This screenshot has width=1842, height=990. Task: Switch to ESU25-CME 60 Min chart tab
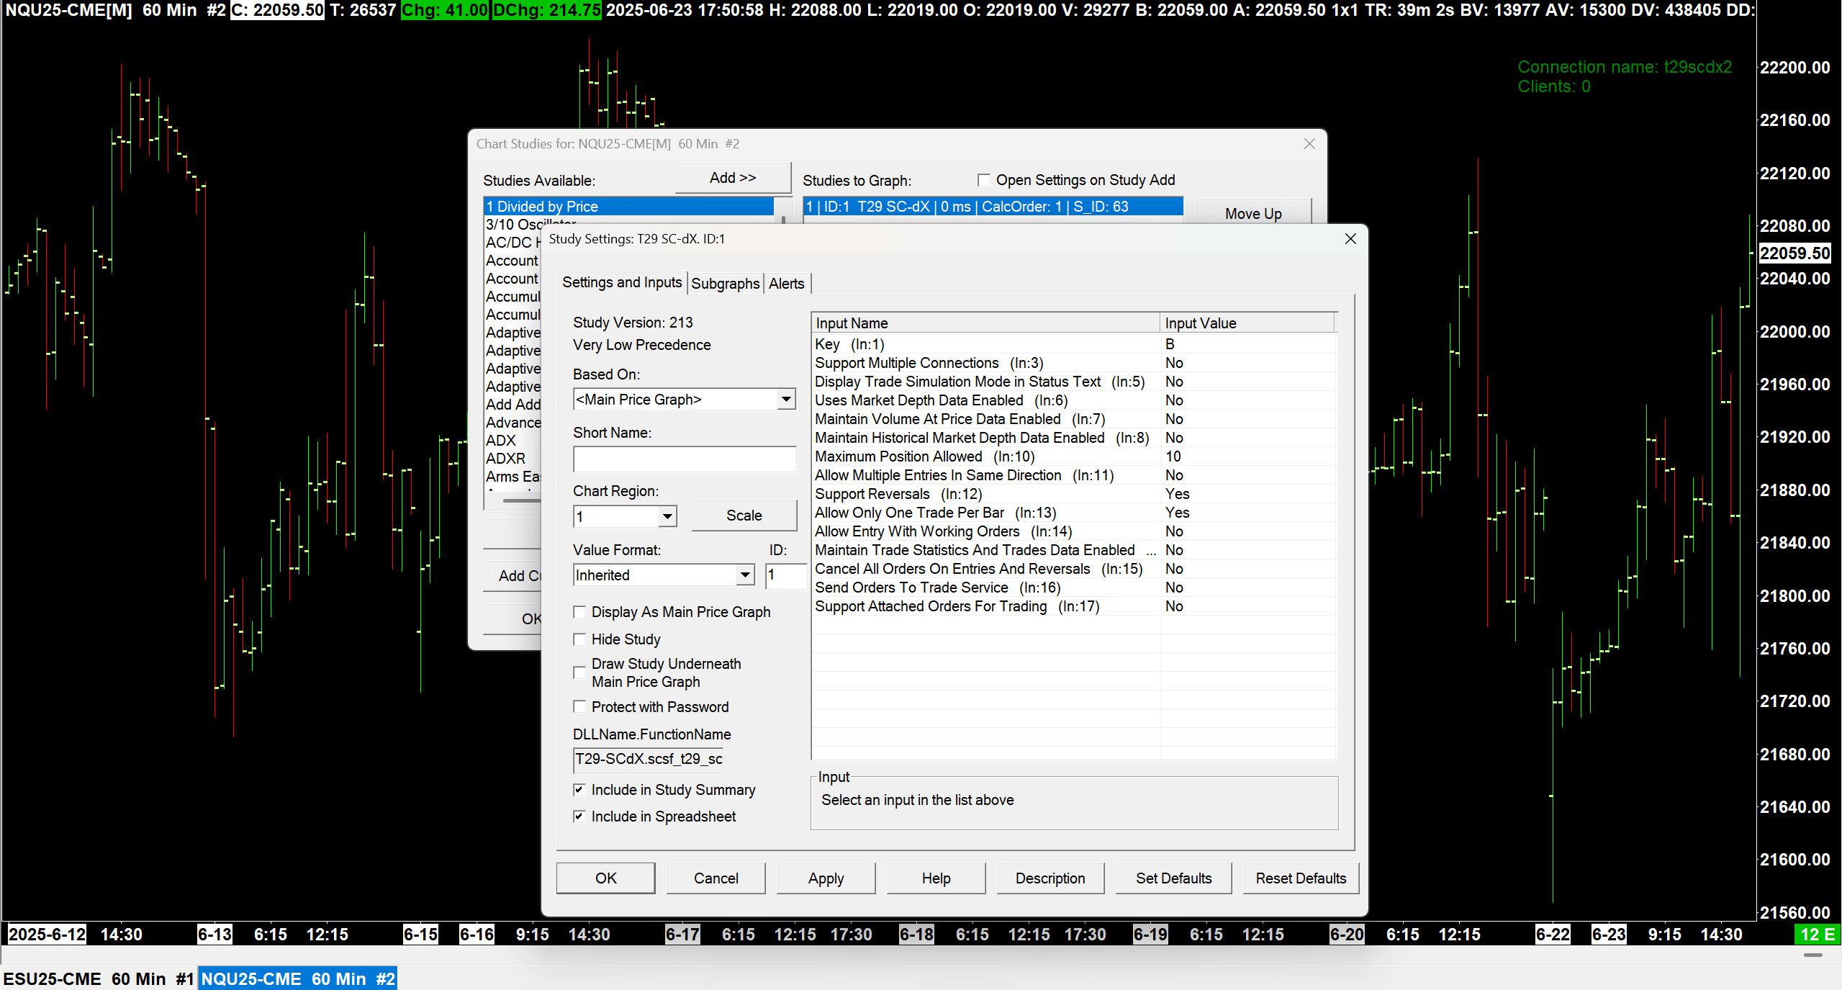pos(99,979)
